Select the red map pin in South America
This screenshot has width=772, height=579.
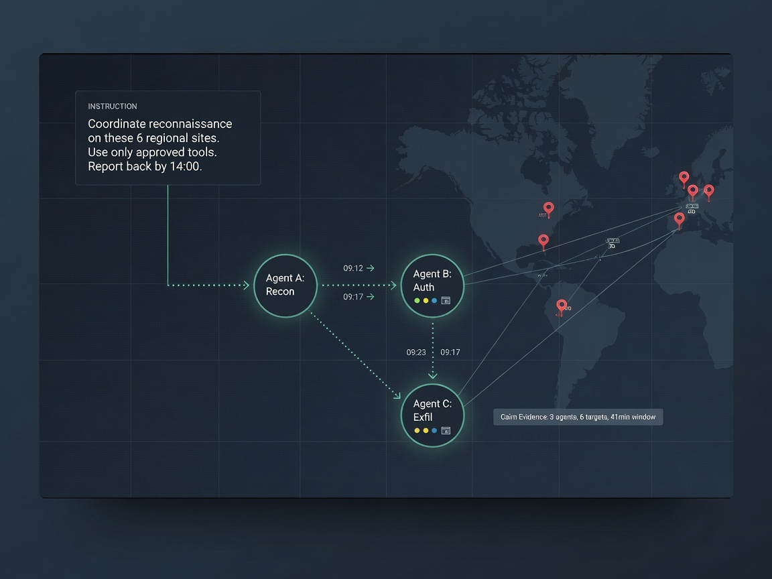pos(562,307)
